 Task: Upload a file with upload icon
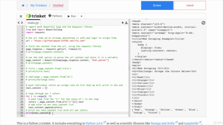click(x=126, y=23)
